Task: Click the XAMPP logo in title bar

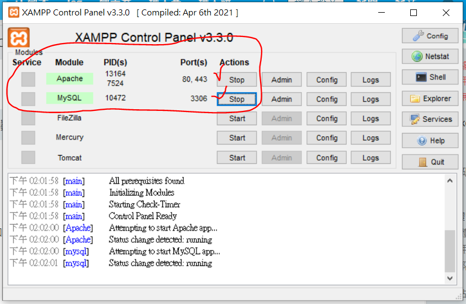Action: pyautogui.click(x=13, y=13)
